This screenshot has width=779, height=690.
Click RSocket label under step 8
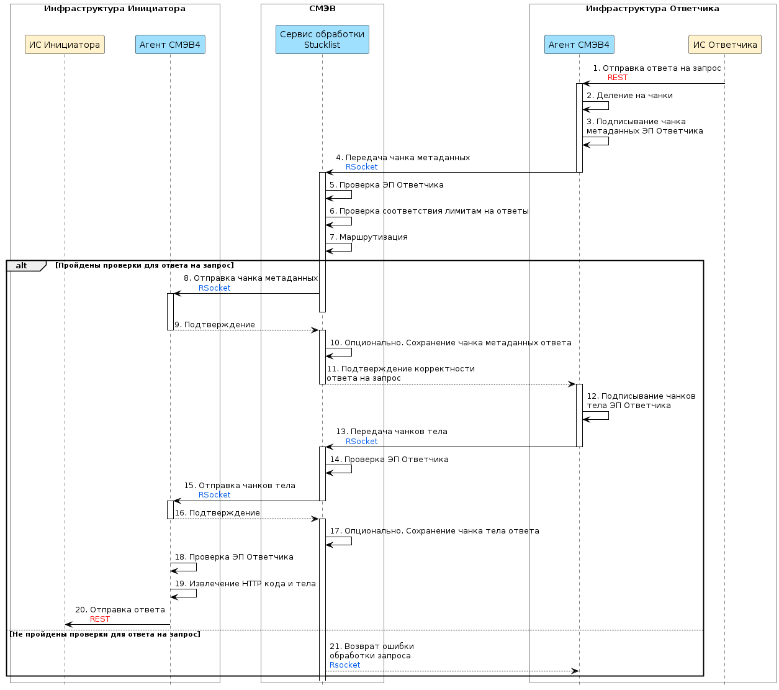click(214, 288)
